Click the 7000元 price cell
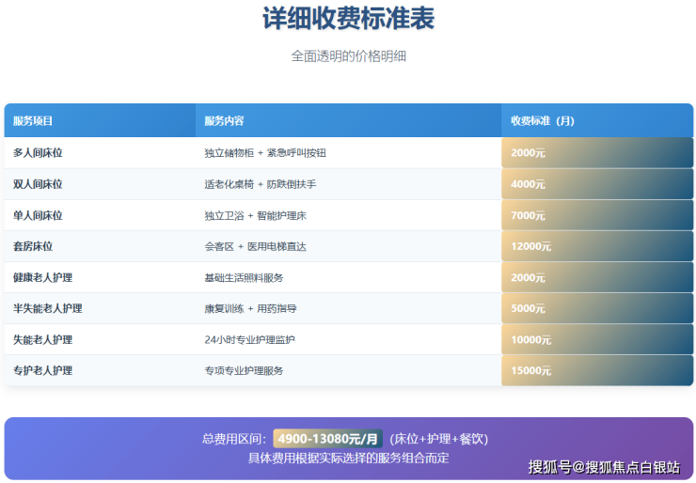 [529, 215]
